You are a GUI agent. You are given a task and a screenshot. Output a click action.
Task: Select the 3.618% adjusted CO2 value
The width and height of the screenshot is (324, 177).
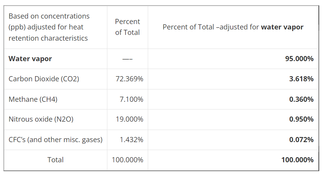coord(301,79)
